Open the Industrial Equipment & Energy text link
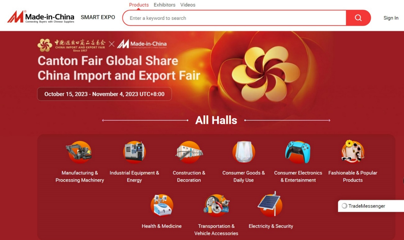This screenshot has height=240, width=404. (x=134, y=176)
